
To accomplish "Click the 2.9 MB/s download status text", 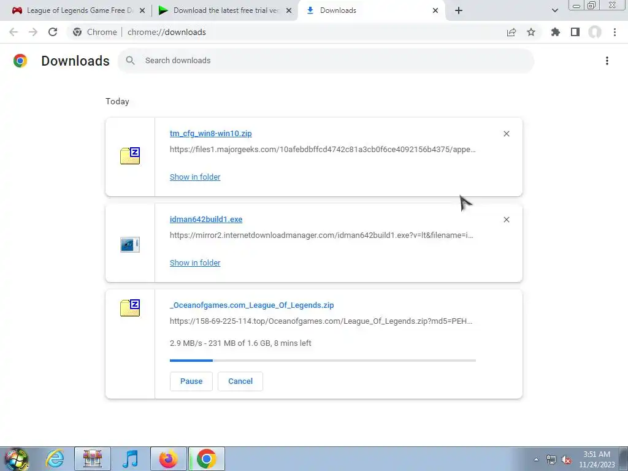I will click(x=240, y=343).
